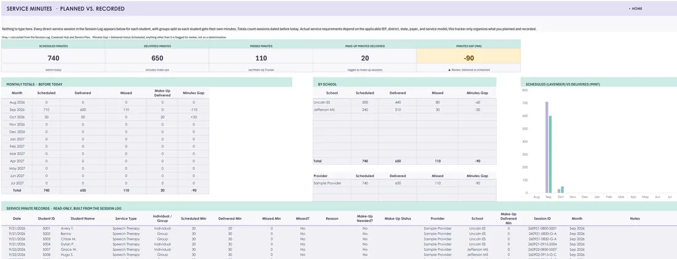
Task: Click Lincoln ES scheduled value 500
Action: (365, 102)
